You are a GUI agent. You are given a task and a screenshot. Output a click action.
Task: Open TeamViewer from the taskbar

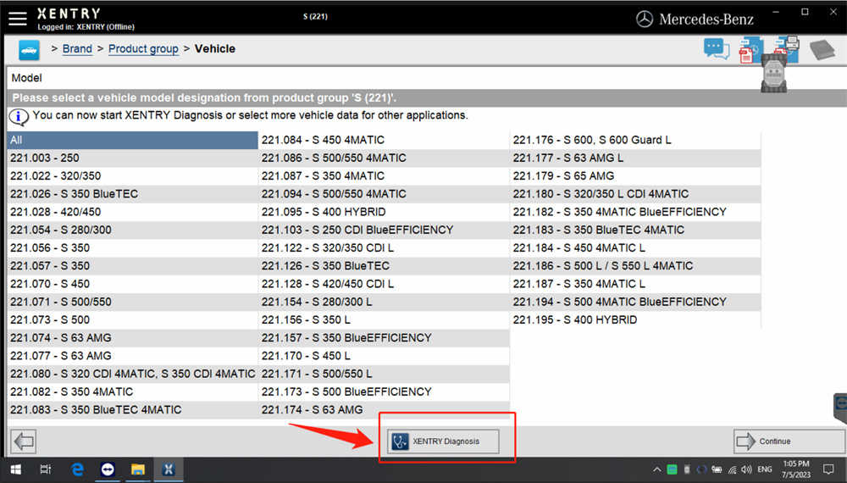tap(108, 469)
